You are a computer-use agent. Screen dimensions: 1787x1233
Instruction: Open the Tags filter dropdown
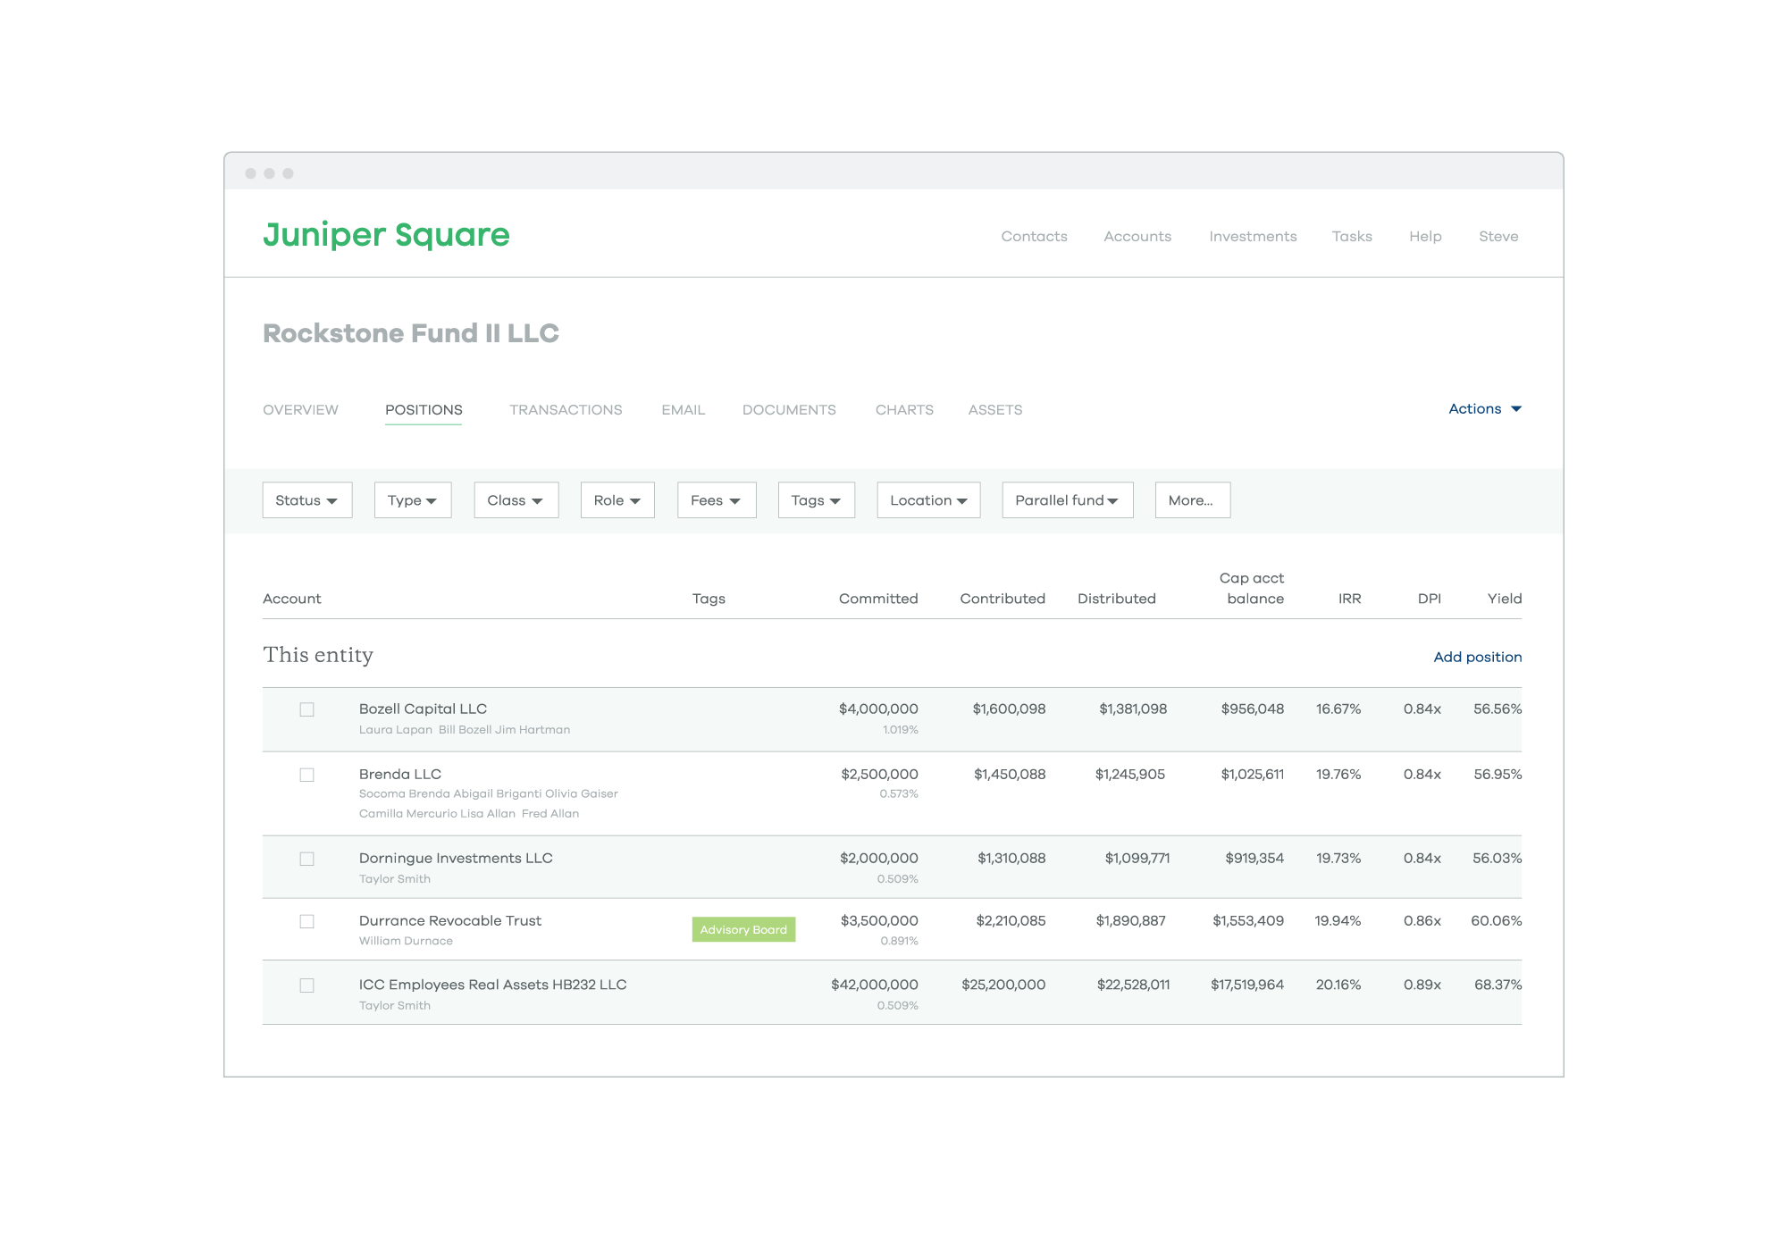(x=816, y=500)
